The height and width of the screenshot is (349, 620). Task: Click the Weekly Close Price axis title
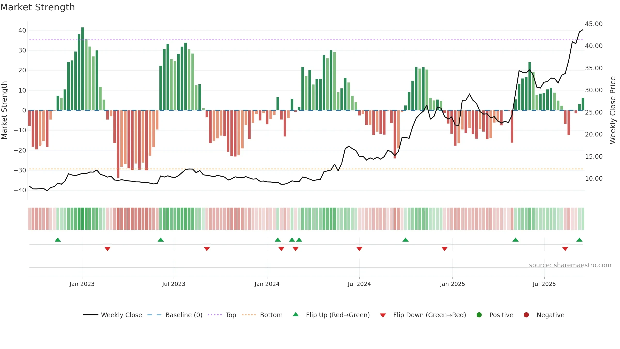click(613, 110)
